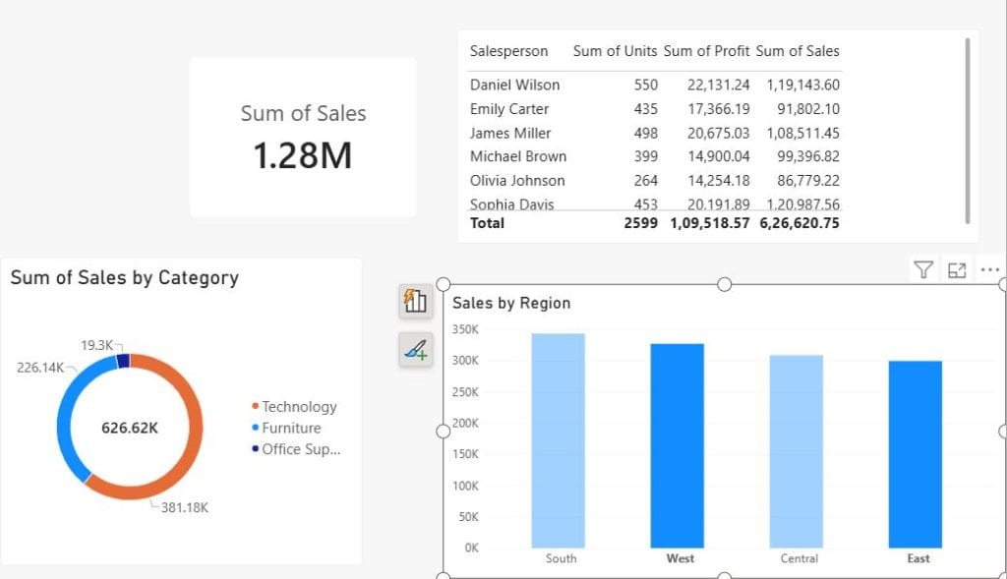Click the top-center resize handle of region chart
1007x579 pixels.
pos(724,284)
